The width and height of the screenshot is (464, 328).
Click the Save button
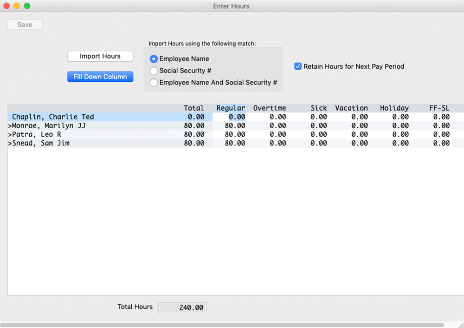[25, 24]
